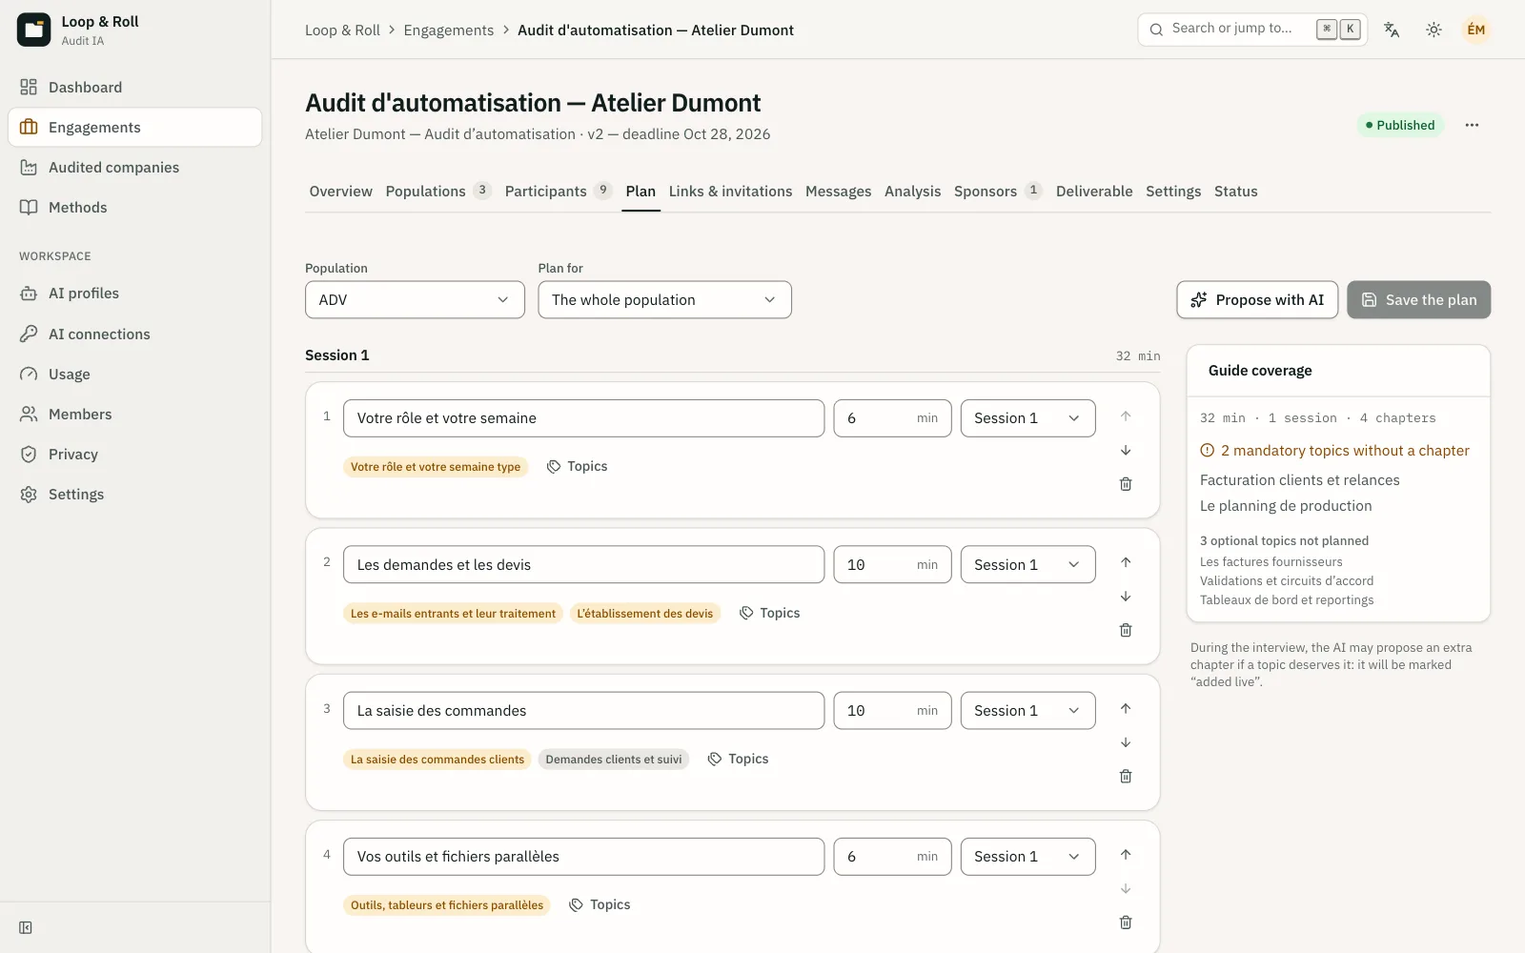Switch to the Overview tab
This screenshot has height=953, width=1525.
tap(340, 192)
